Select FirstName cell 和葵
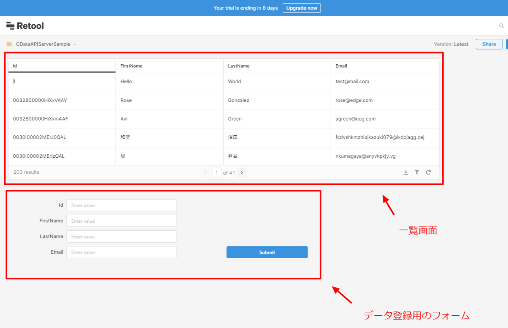The height and width of the screenshot is (328, 508). [x=169, y=137]
